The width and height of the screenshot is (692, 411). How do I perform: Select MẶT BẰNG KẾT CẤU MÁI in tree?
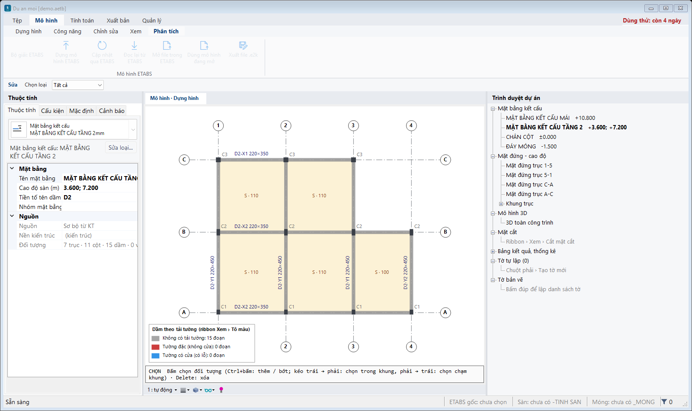[551, 118]
